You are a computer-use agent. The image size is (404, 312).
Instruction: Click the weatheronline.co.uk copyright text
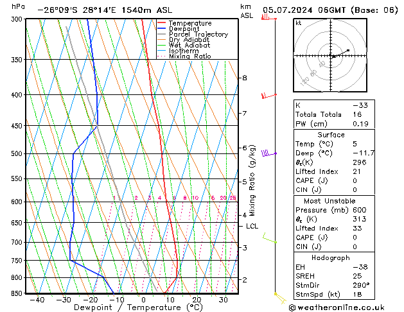[x=337, y=308]
